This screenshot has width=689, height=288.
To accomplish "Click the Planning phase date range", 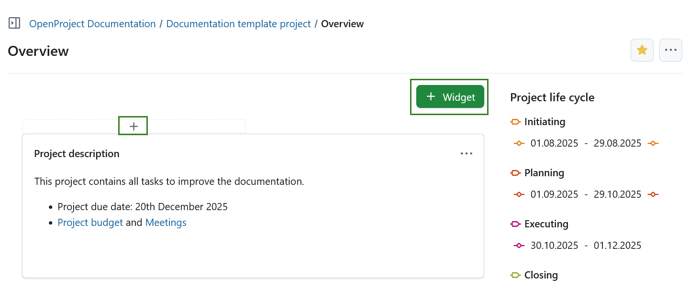I will tap(585, 194).
